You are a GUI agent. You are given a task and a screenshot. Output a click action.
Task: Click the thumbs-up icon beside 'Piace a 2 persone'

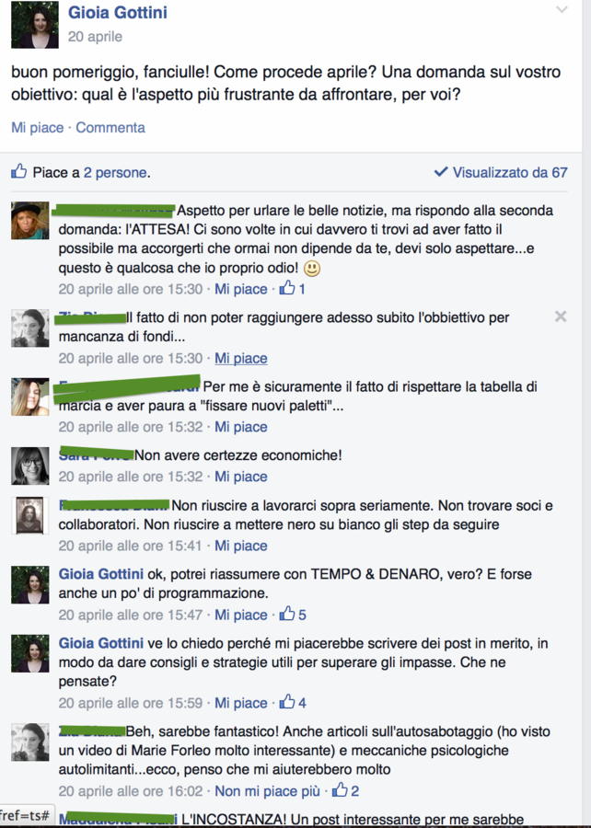[x=19, y=171]
